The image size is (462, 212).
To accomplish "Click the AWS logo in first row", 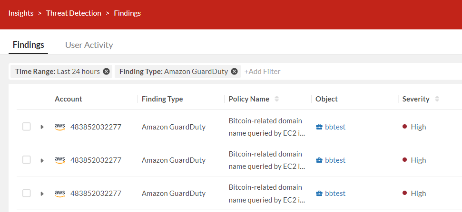I will point(60,127).
